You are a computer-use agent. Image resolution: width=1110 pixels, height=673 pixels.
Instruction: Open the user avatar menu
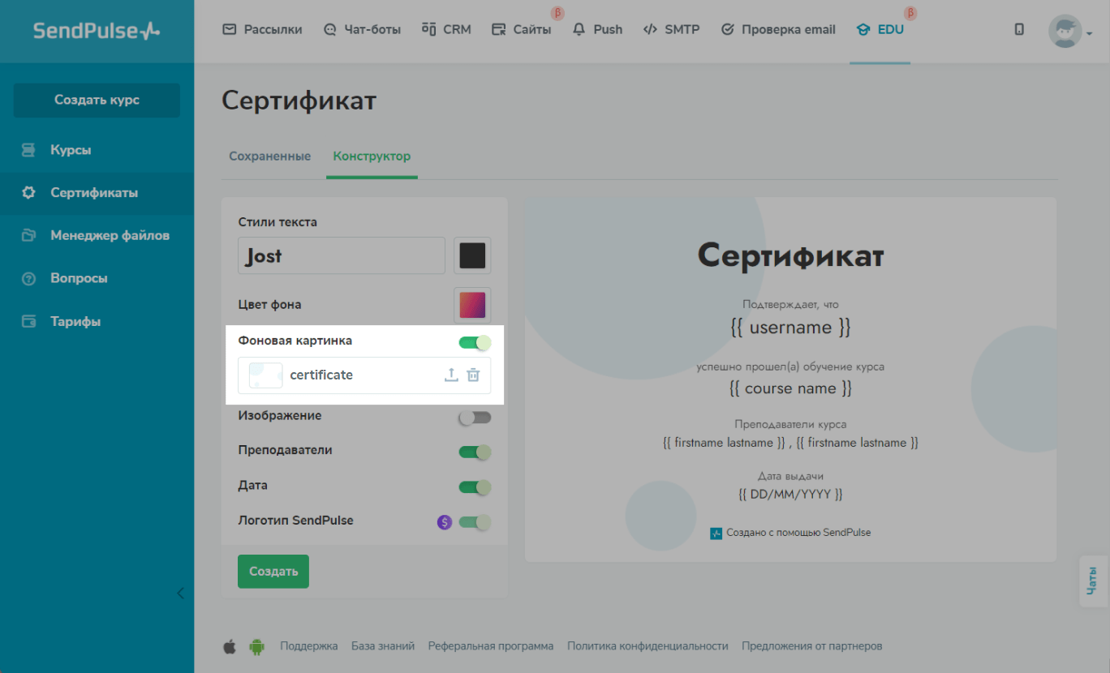1065,31
